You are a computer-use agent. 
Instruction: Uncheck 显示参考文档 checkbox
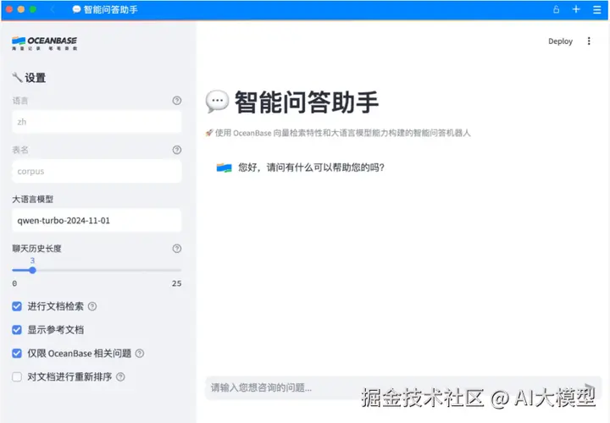pyautogui.click(x=17, y=330)
